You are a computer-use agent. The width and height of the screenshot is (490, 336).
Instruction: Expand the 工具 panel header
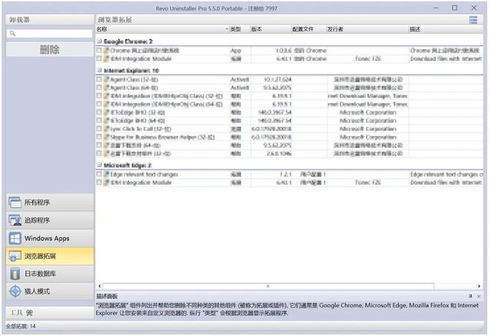tap(50, 312)
